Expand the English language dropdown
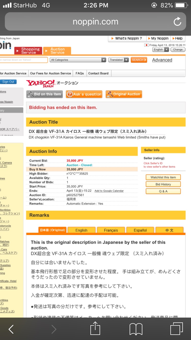The height and width of the screenshot is (340, 191). coord(161,49)
